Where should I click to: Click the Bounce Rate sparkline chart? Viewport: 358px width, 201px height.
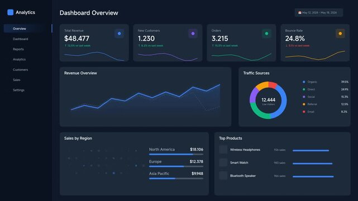tap(315, 55)
